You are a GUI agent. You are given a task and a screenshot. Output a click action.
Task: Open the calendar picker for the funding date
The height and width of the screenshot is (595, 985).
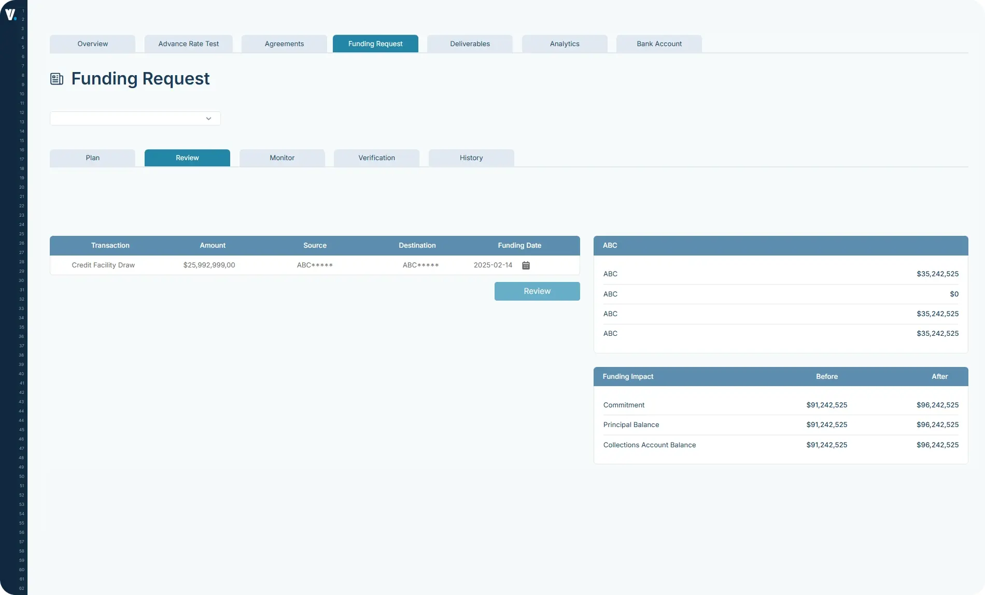coord(526,265)
